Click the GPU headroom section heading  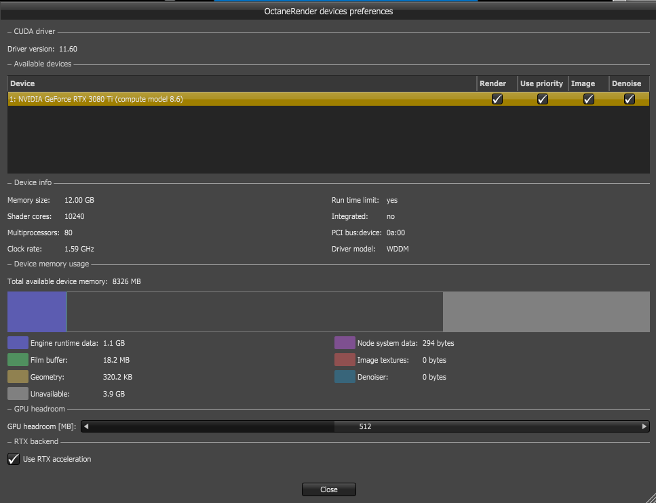pos(39,409)
